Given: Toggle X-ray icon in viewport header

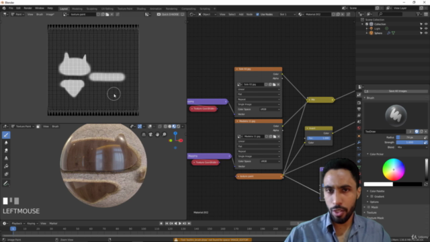Looking at the screenshot, I should point(160,126).
